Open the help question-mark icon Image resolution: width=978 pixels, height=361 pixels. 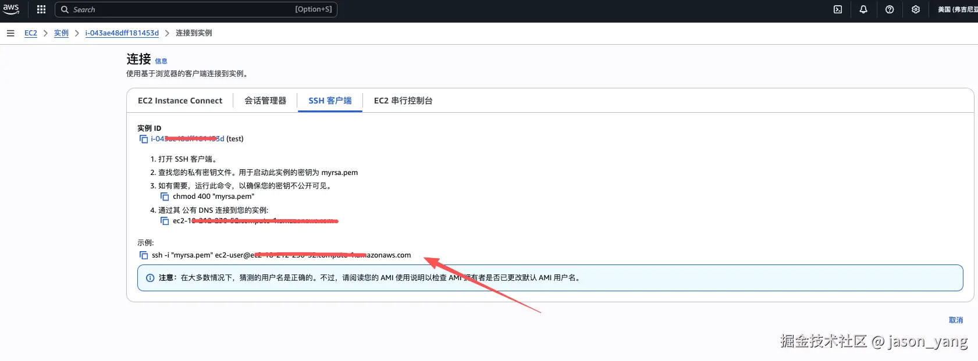[x=890, y=9]
